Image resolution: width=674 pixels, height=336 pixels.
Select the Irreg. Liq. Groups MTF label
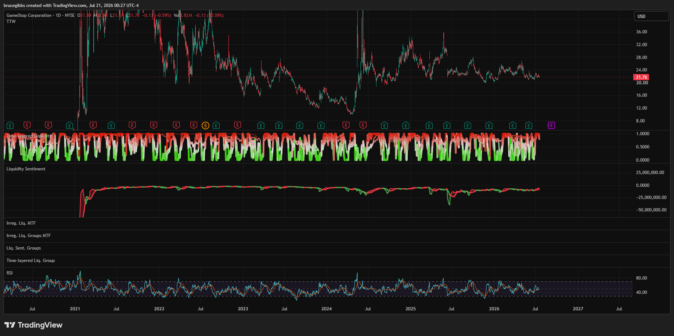click(x=29, y=236)
